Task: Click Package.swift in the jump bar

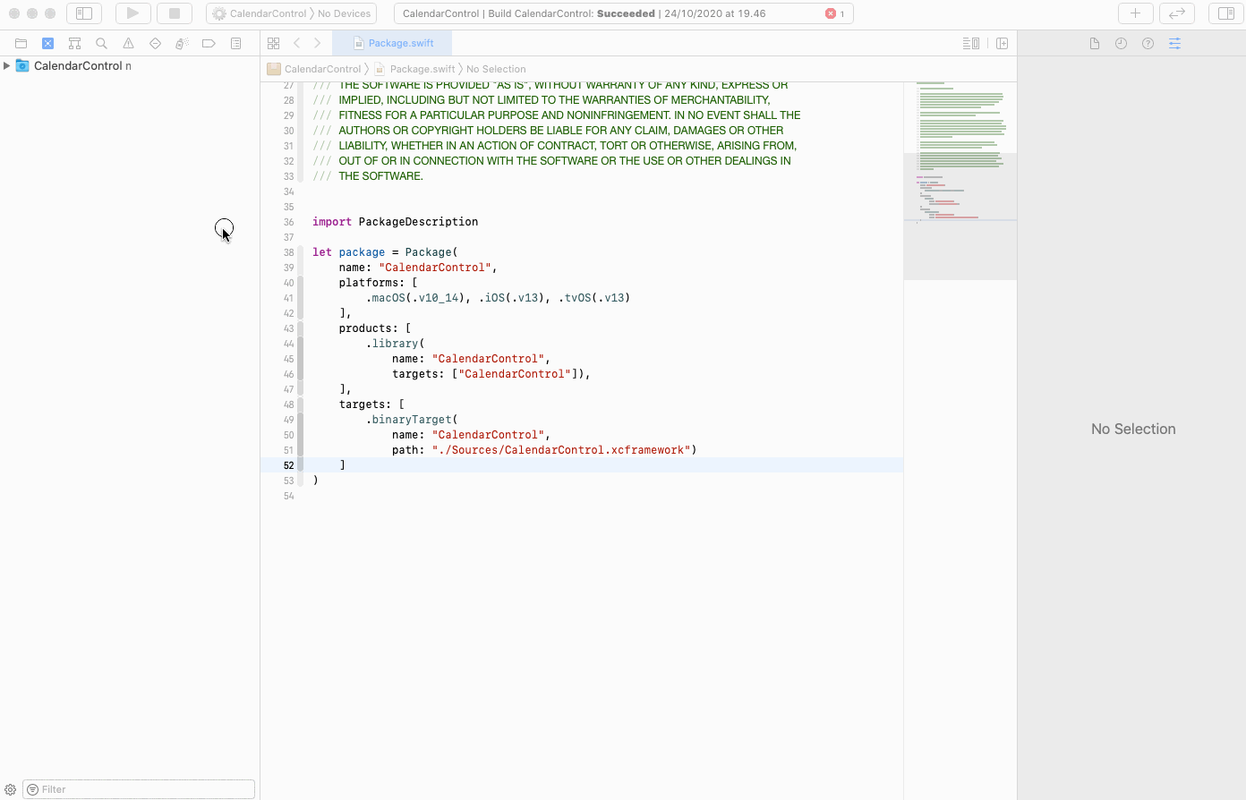Action: point(415,69)
